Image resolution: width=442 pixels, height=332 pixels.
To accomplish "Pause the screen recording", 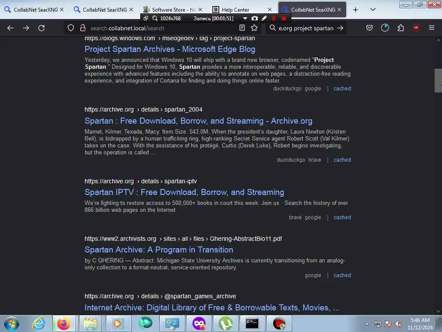I will pyautogui.click(x=274, y=18).
